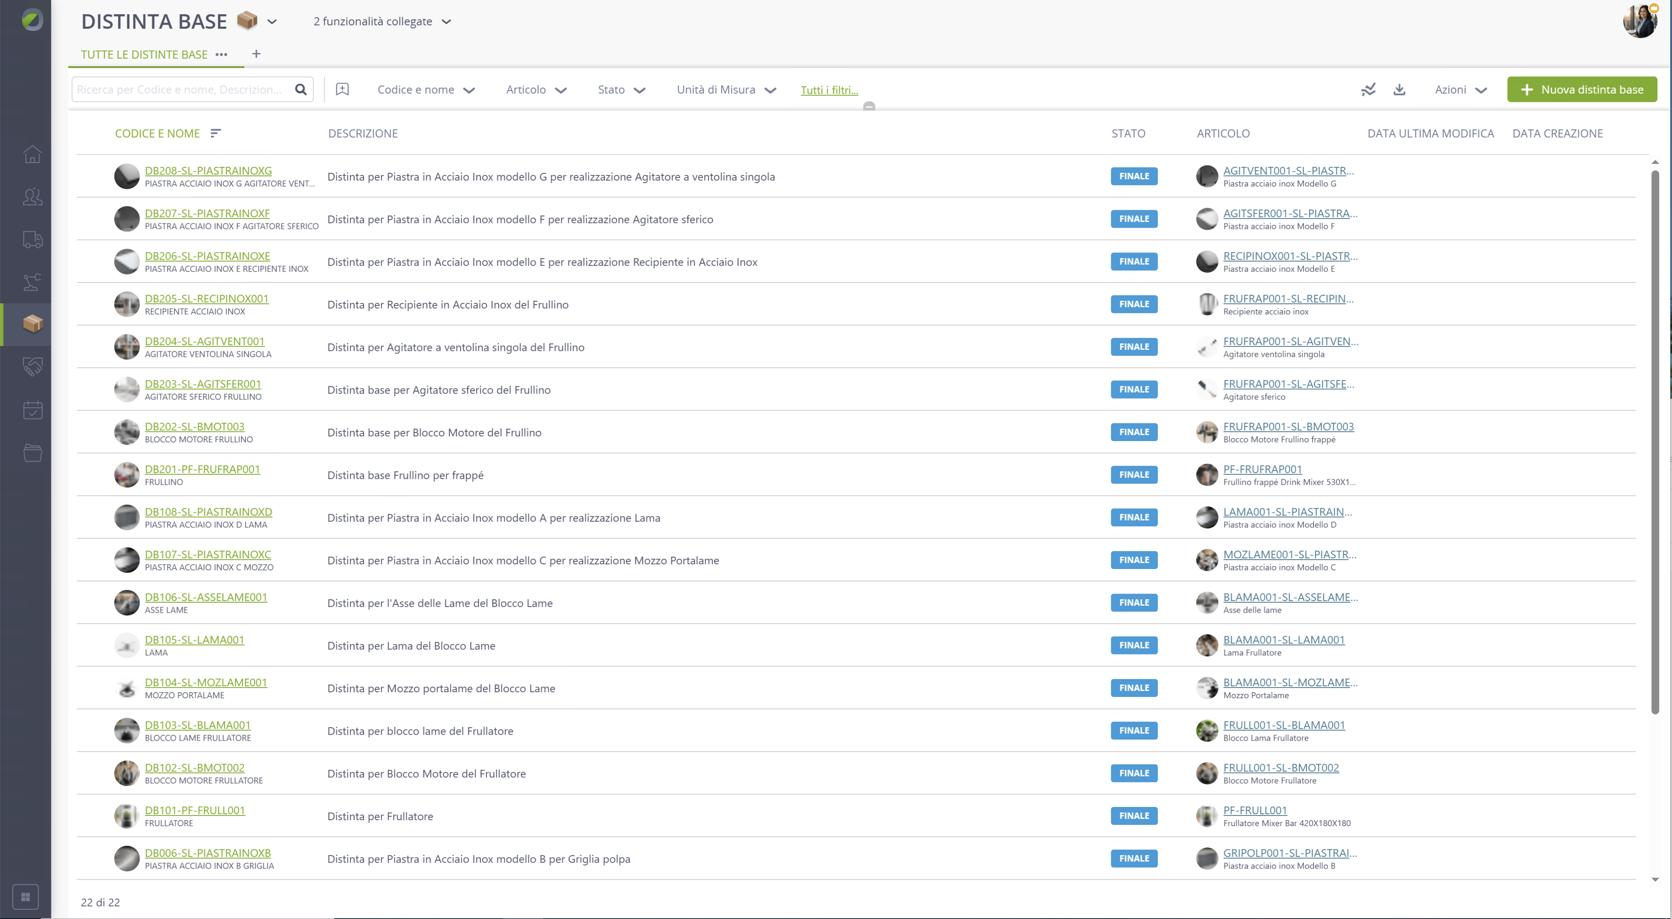Click the download export icon

click(x=1399, y=89)
